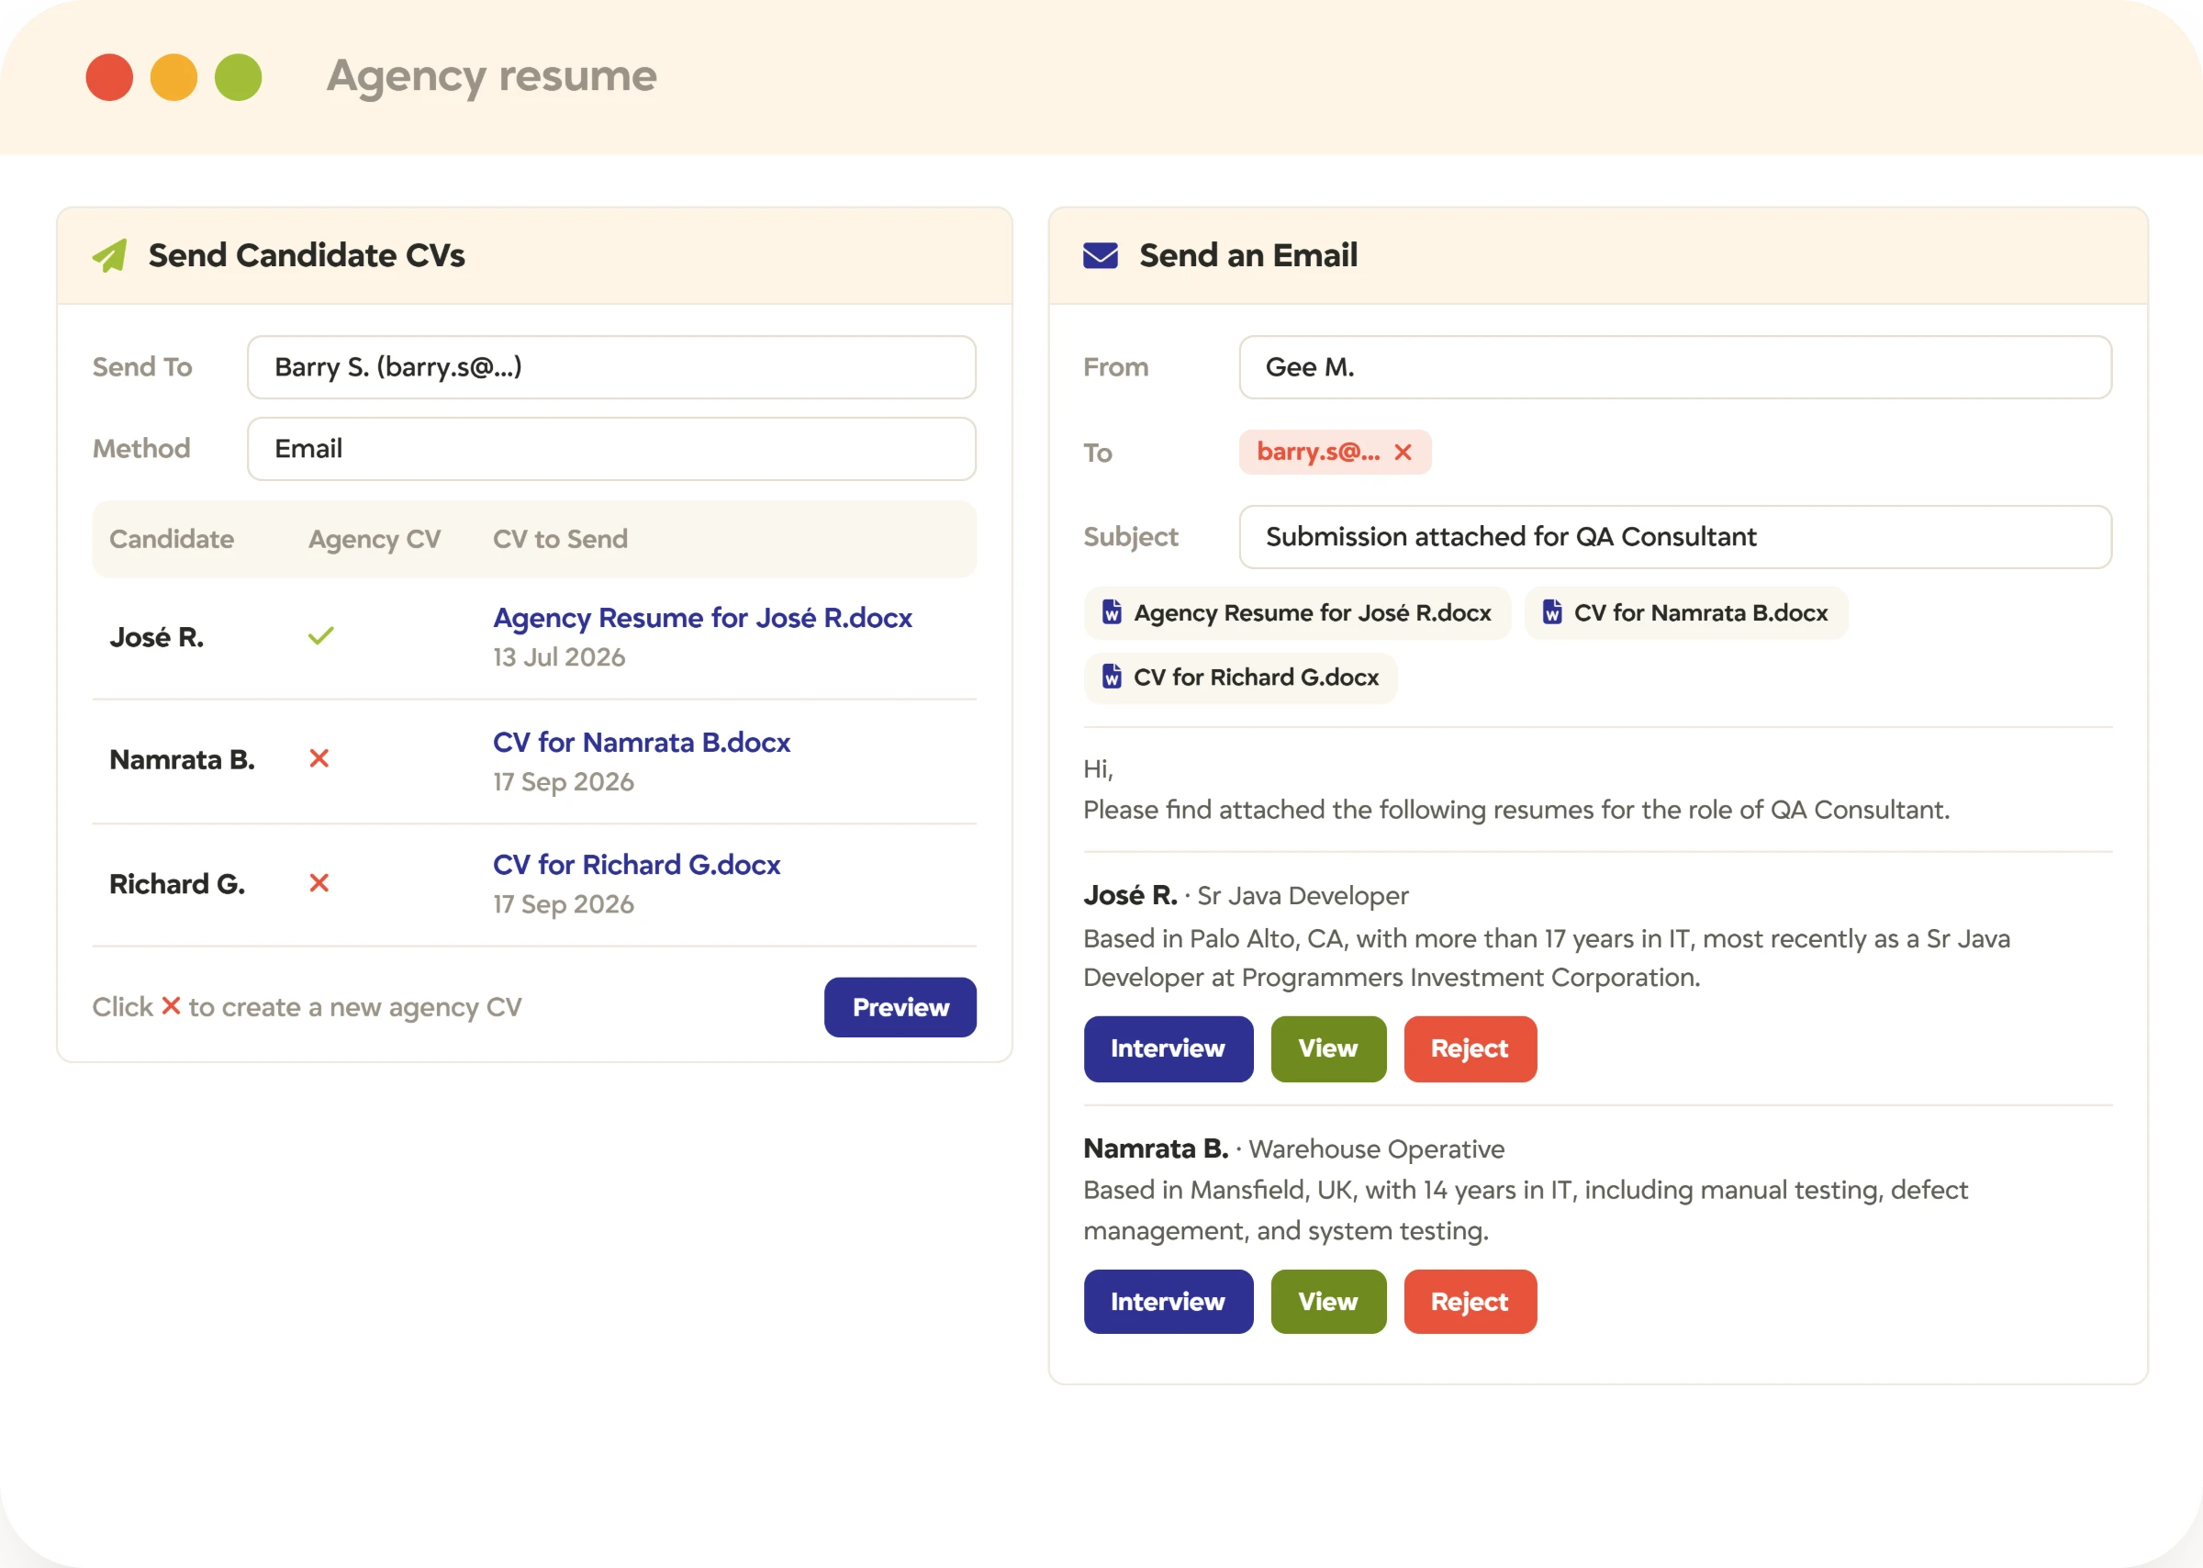Open the Send To field Barry S.
Image resolution: width=2203 pixels, height=1568 pixels.
click(611, 367)
